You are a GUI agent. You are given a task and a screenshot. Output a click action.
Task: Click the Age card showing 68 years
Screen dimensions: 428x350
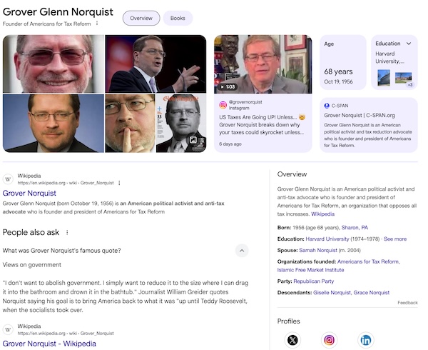coord(343,62)
